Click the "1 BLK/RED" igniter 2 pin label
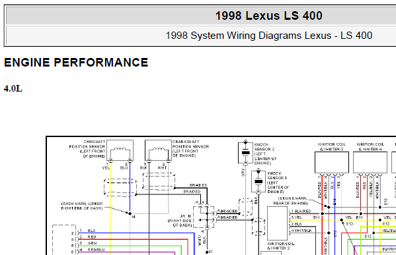This screenshot has height=255, width=396. (x=301, y=212)
